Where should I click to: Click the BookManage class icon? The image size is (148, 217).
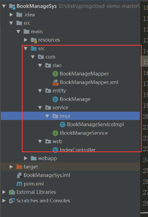click(55, 99)
